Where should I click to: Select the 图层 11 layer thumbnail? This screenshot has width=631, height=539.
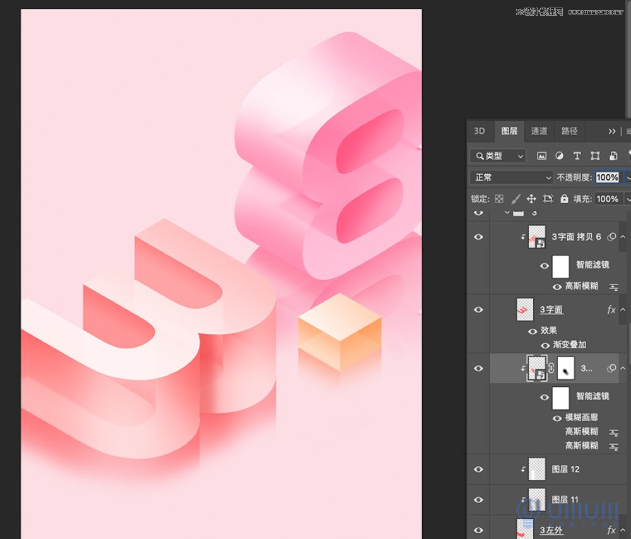(536, 499)
